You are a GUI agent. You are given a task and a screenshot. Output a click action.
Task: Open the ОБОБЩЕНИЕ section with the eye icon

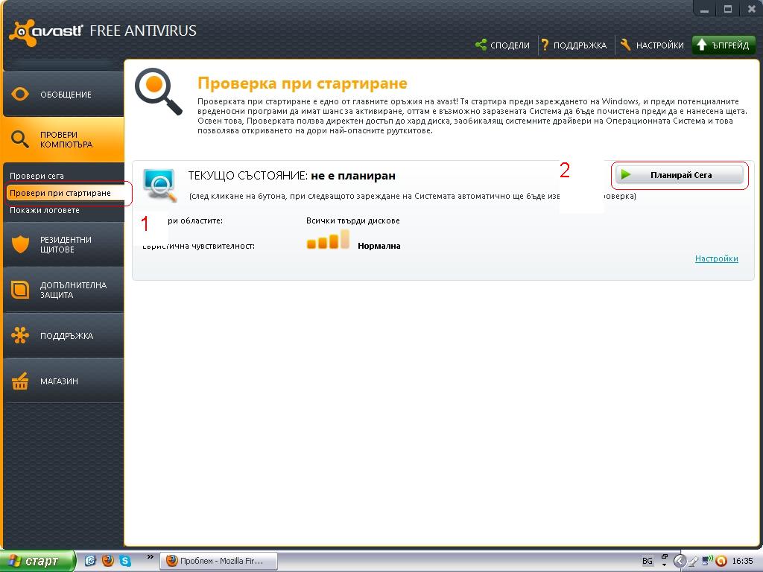coord(63,95)
